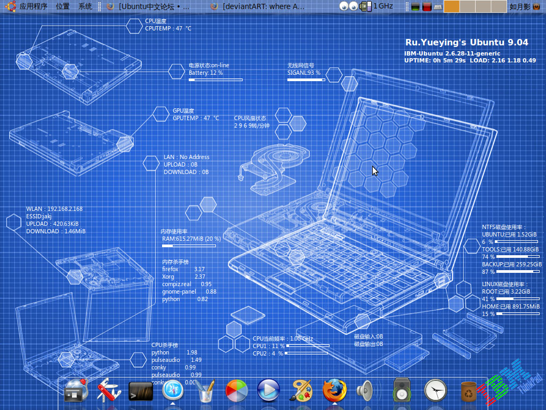Viewport: 546px width, 410px height.
Task: Switch to the Ubuntu中文论坛 Firefox window
Action: coord(148,6)
